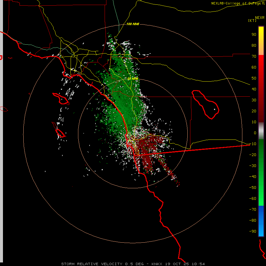Click the 50 NMI range ring label
266x266 pixels.
(x=133, y=79)
